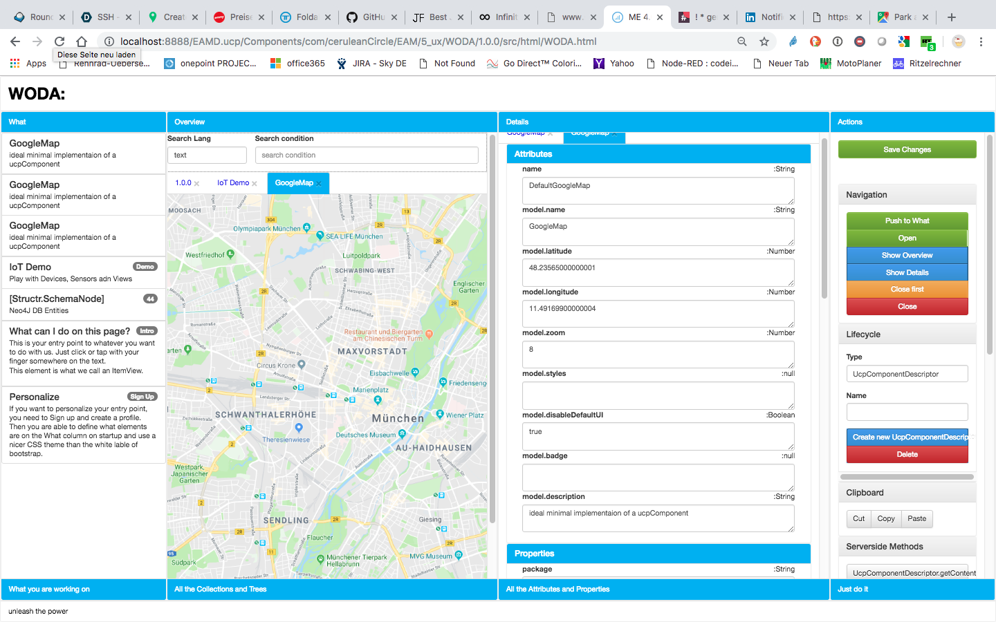Click the green Open navigation button

pyautogui.click(x=907, y=238)
